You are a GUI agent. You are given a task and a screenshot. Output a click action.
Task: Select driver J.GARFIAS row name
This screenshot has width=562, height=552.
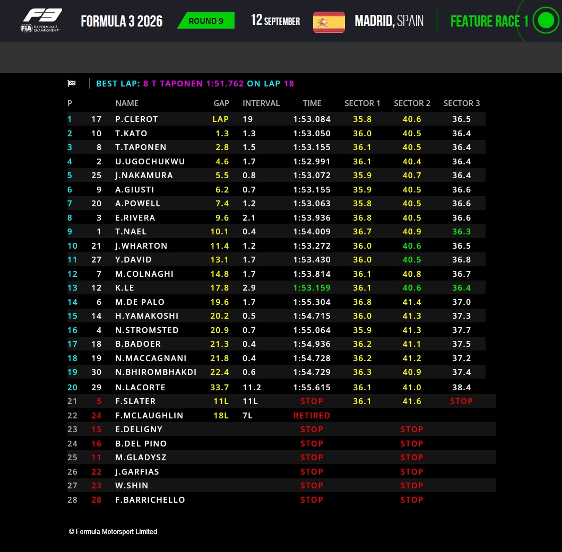[137, 471]
